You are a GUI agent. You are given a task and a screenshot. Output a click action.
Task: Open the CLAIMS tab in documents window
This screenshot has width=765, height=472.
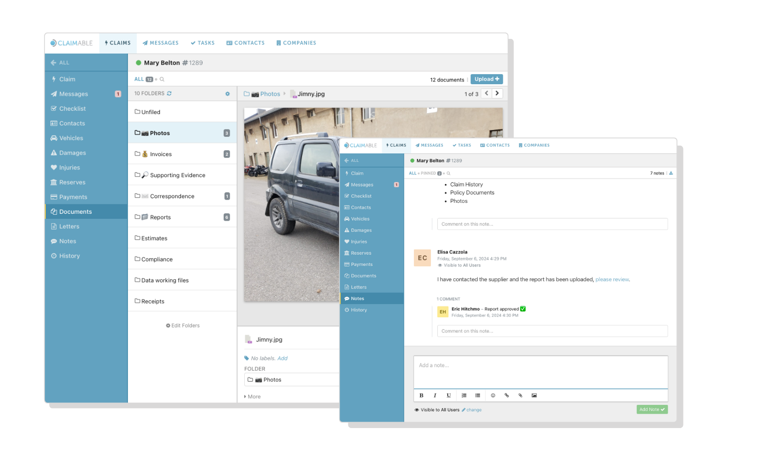[x=118, y=43]
